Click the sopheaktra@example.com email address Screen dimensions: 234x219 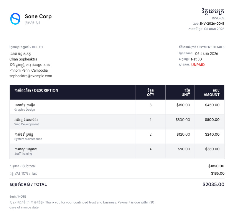coord(31,76)
